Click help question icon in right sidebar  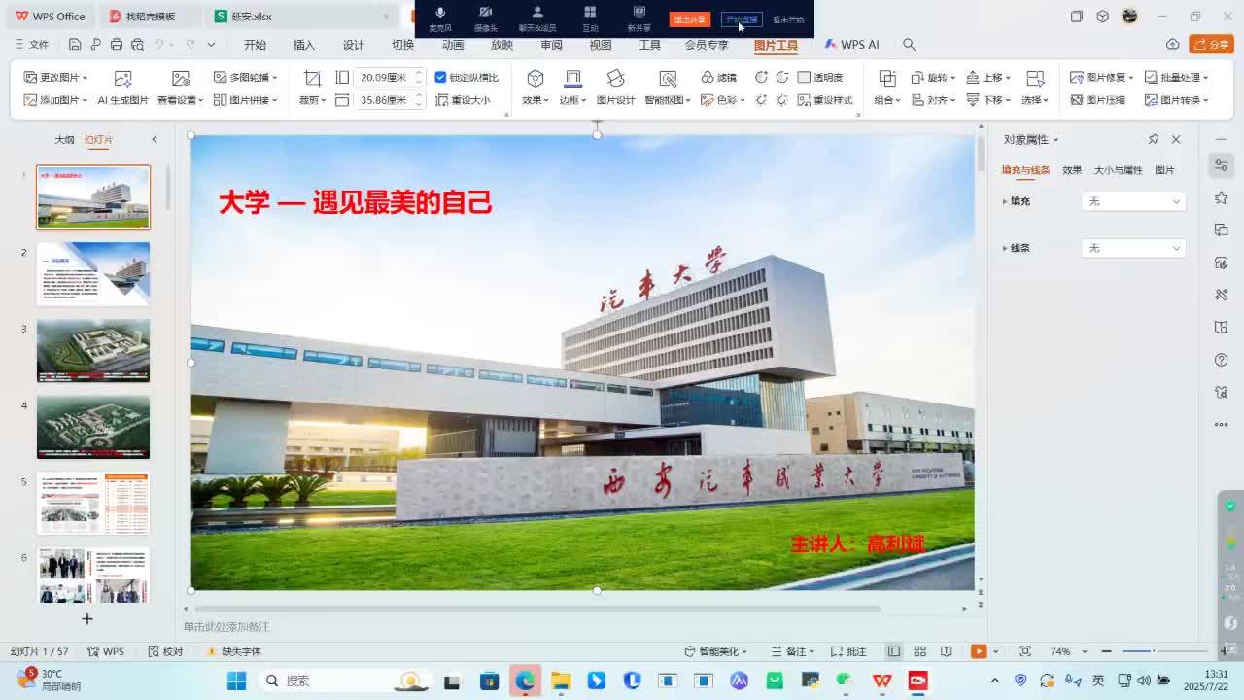(1222, 360)
